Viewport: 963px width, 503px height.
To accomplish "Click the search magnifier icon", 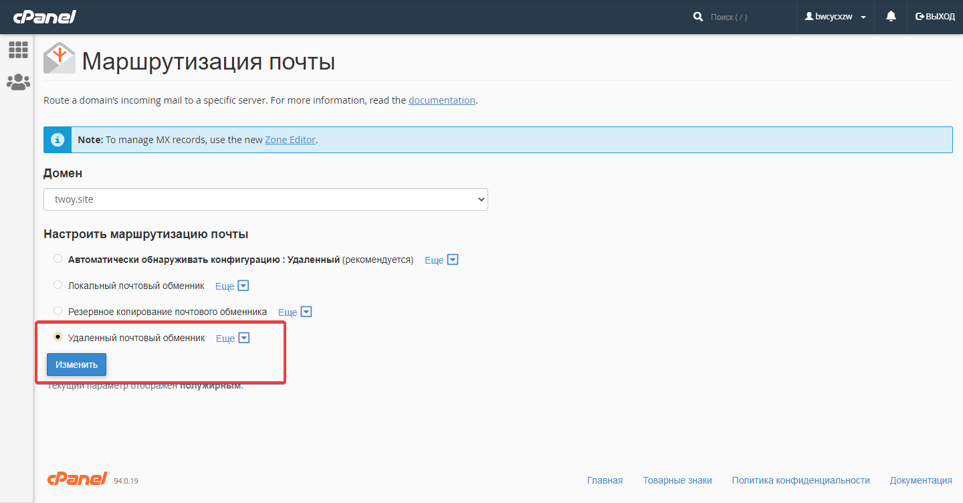I will point(698,17).
